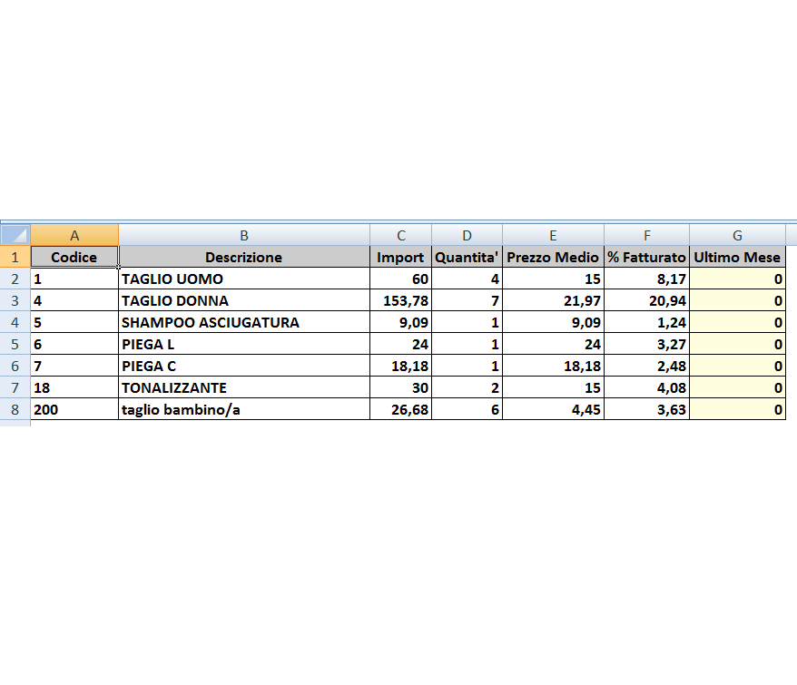This screenshot has height=685, width=797.
Task: Select the TAGLIO UOMO cell
Action: tap(243, 279)
